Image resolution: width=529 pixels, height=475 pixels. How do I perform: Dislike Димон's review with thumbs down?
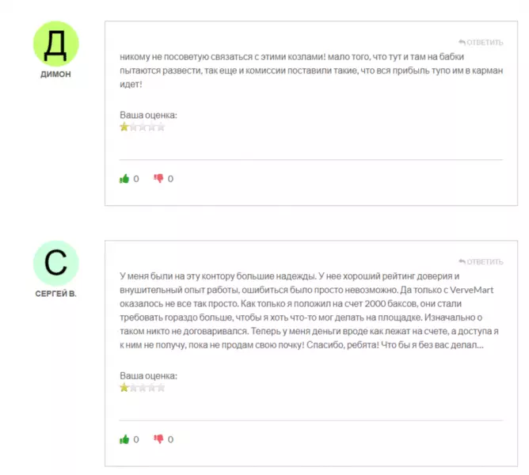coord(158,178)
